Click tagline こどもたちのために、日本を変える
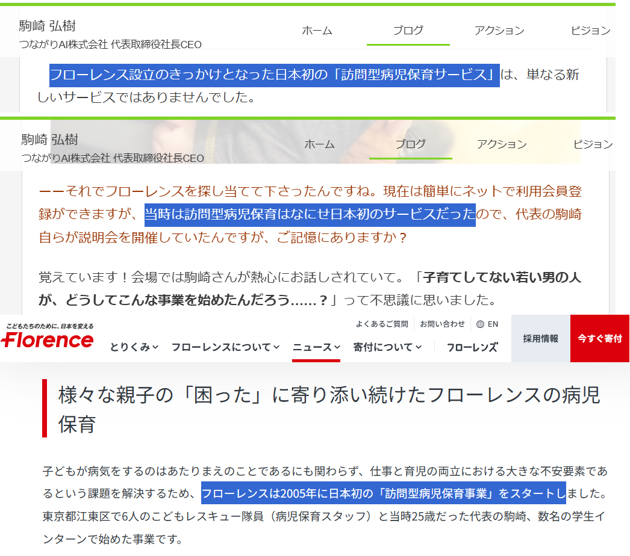The width and height of the screenshot is (630, 556). pos(50,326)
